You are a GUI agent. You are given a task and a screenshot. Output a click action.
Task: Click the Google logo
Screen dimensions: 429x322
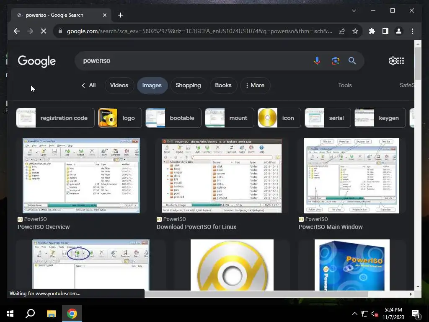[37, 61]
